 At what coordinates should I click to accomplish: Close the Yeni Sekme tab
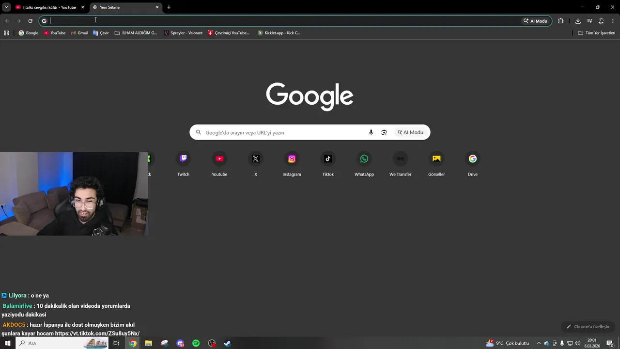(x=157, y=7)
